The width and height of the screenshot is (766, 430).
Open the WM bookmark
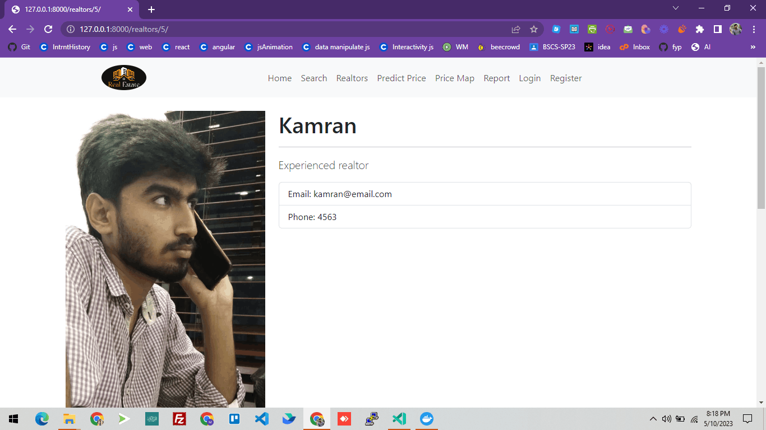[x=455, y=47]
